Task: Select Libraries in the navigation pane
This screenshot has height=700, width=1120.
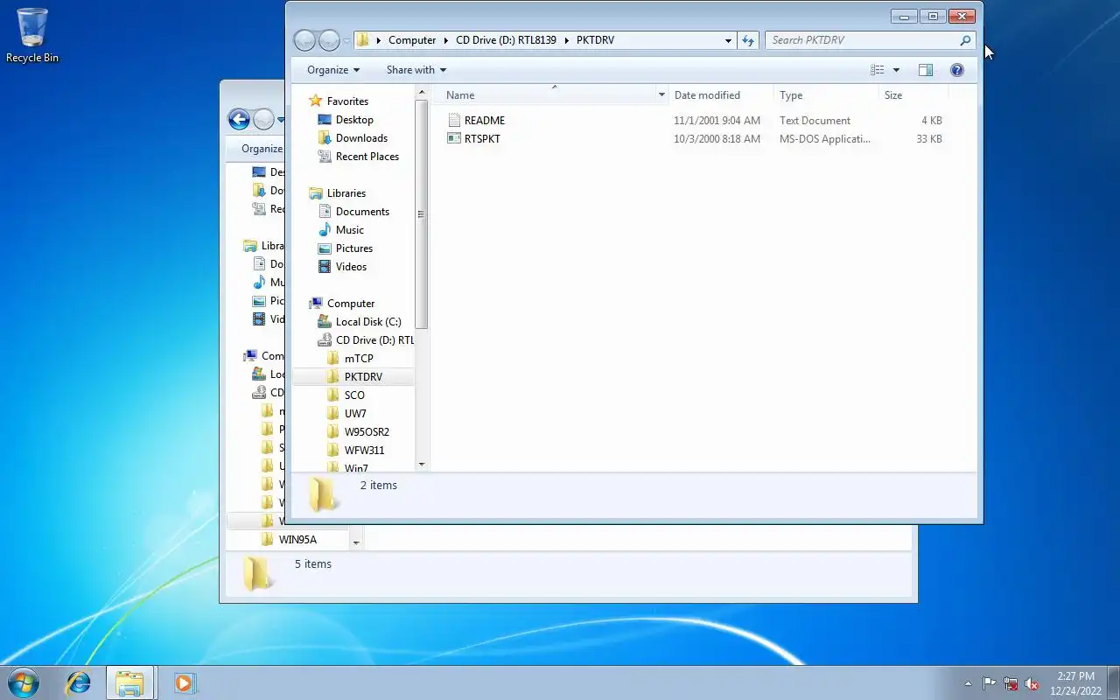Action: 346,193
